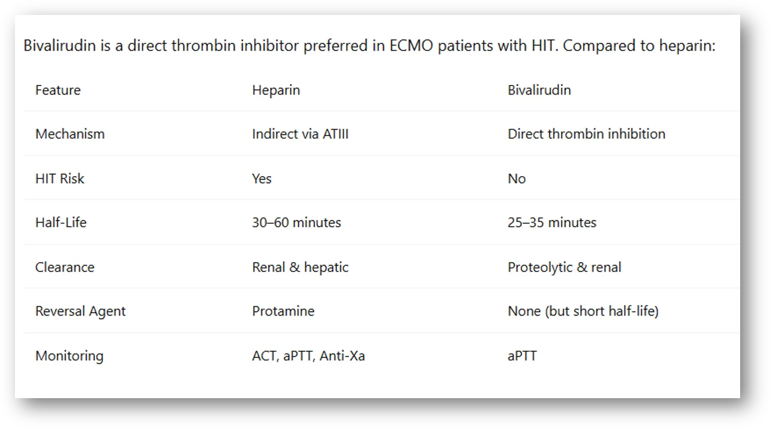
Task: Click the 'Yes' HIT risk cell
Action: point(262,178)
